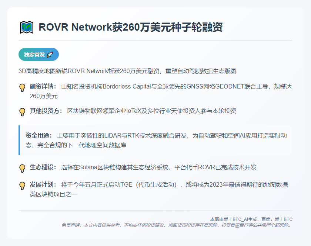Click the 融资详情 label

pyautogui.click(x=43, y=86)
